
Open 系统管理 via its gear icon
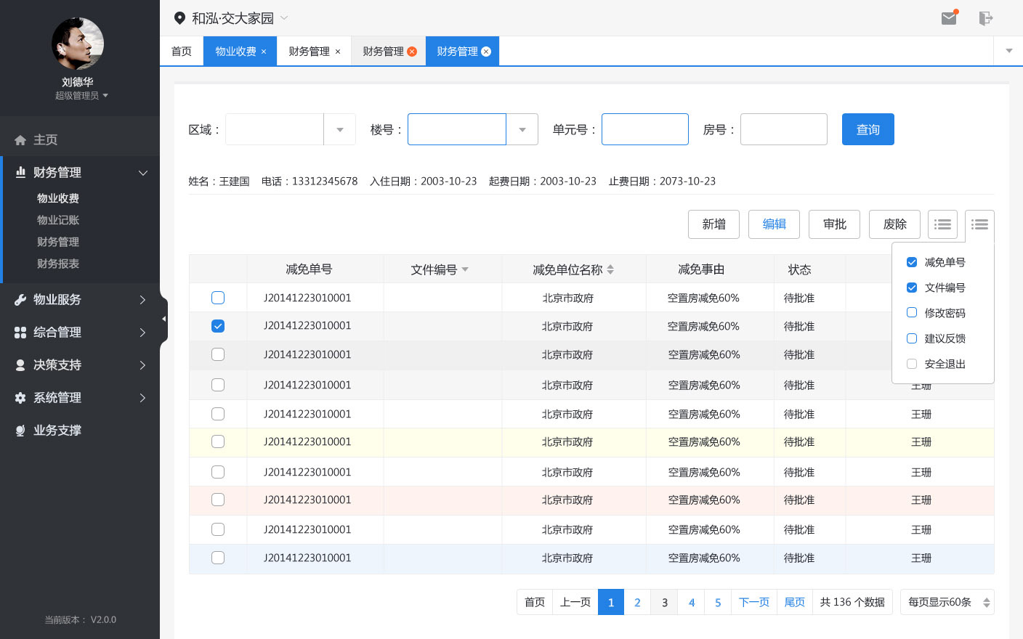[20, 397]
